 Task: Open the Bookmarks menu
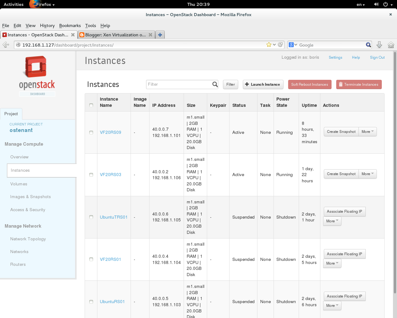[x=70, y=25]
